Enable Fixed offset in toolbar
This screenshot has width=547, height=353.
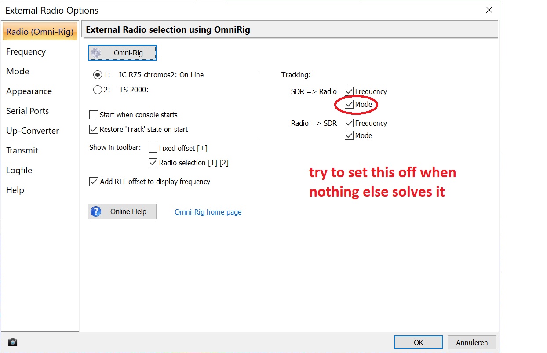[153, 148]
